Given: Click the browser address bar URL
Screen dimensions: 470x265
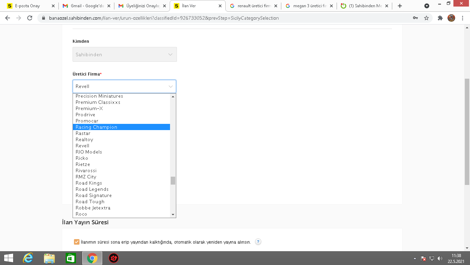Looking at the screenshot, I should point(164,18).
